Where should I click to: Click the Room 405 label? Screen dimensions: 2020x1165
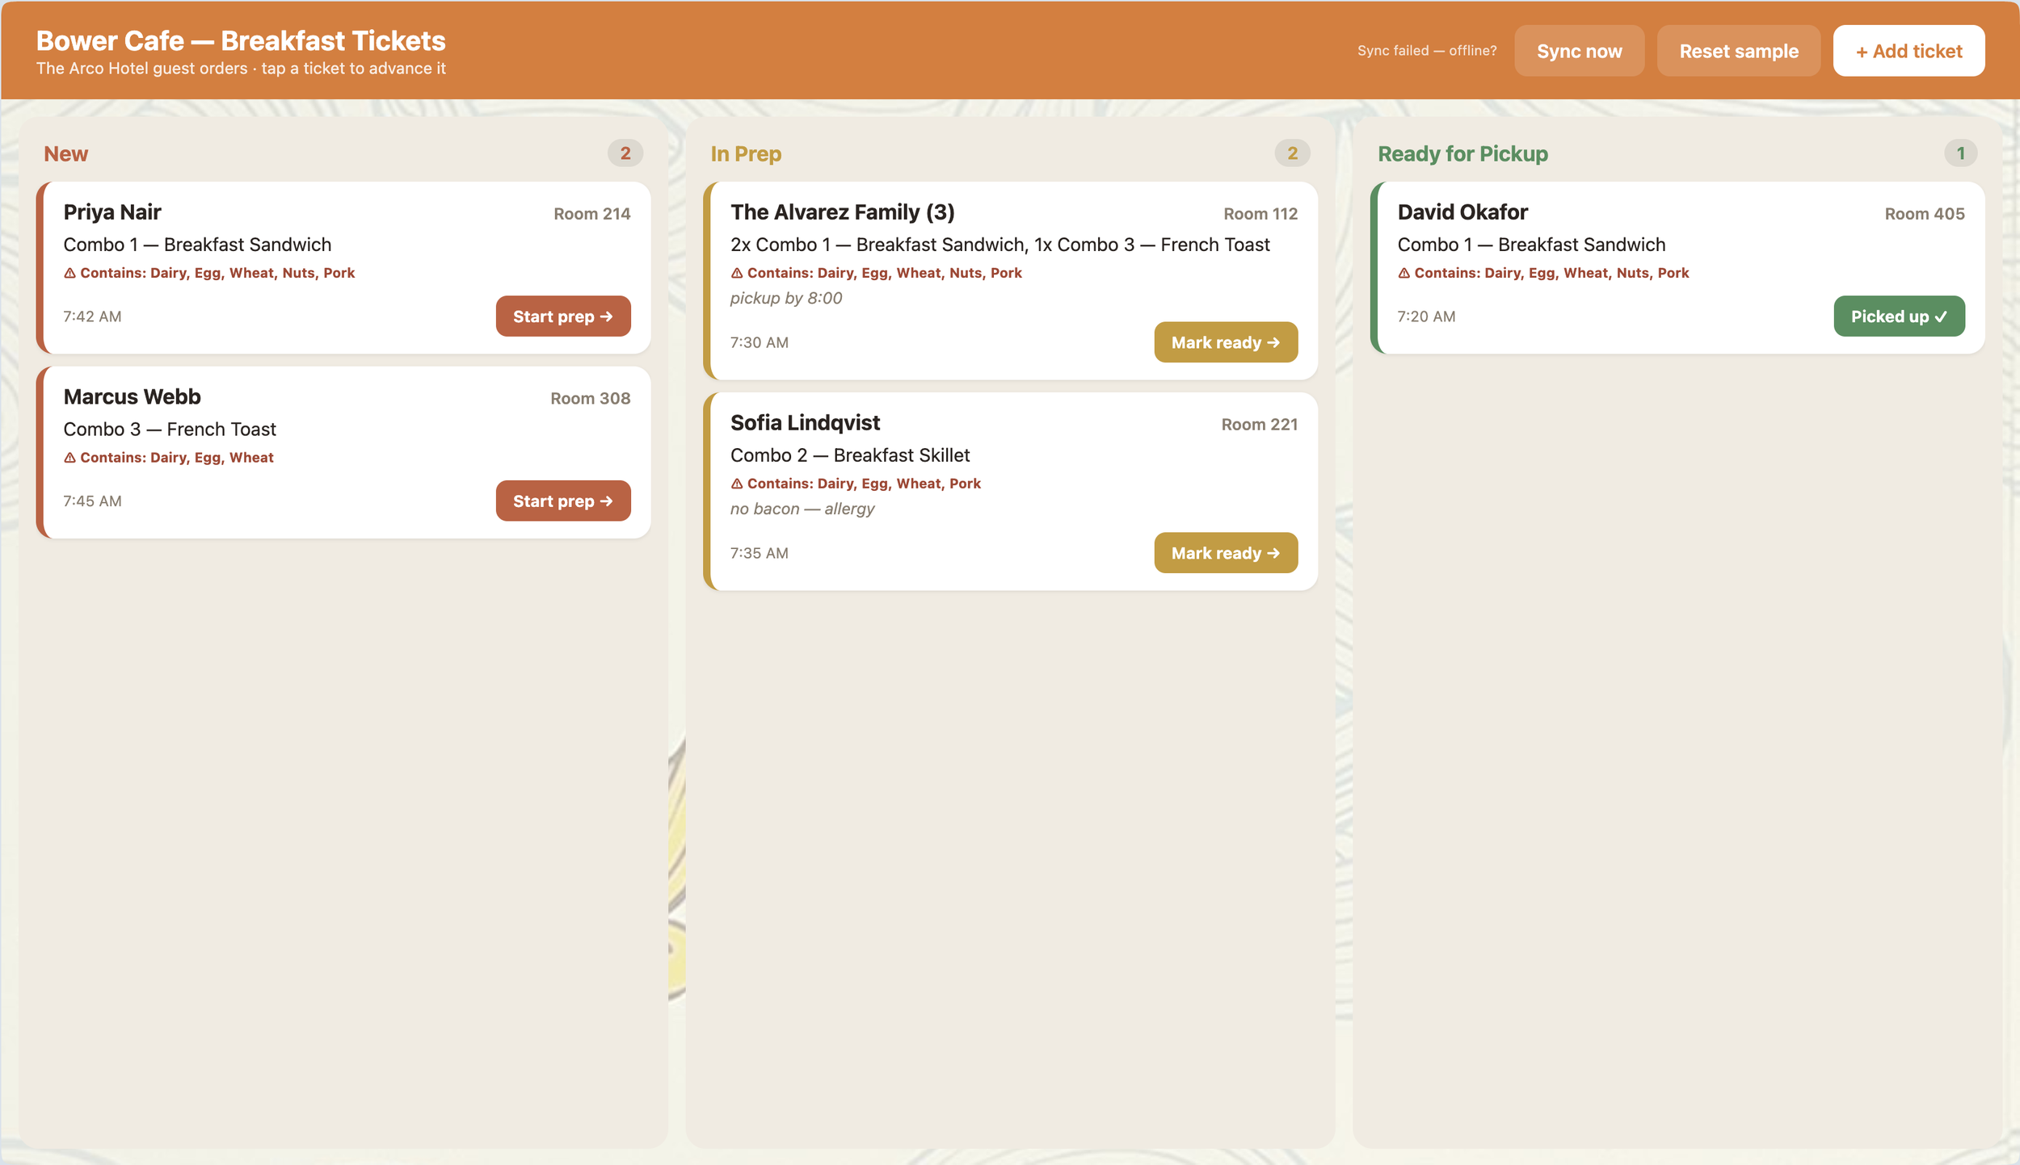click(x=1924, y=214)
